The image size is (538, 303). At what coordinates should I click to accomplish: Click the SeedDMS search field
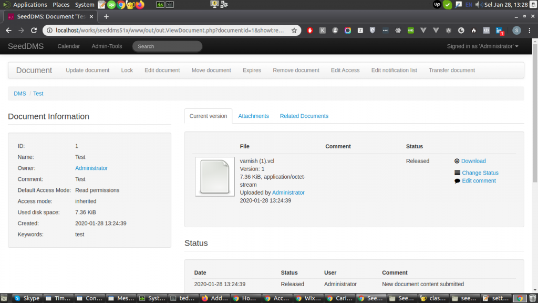coord(167,46)
